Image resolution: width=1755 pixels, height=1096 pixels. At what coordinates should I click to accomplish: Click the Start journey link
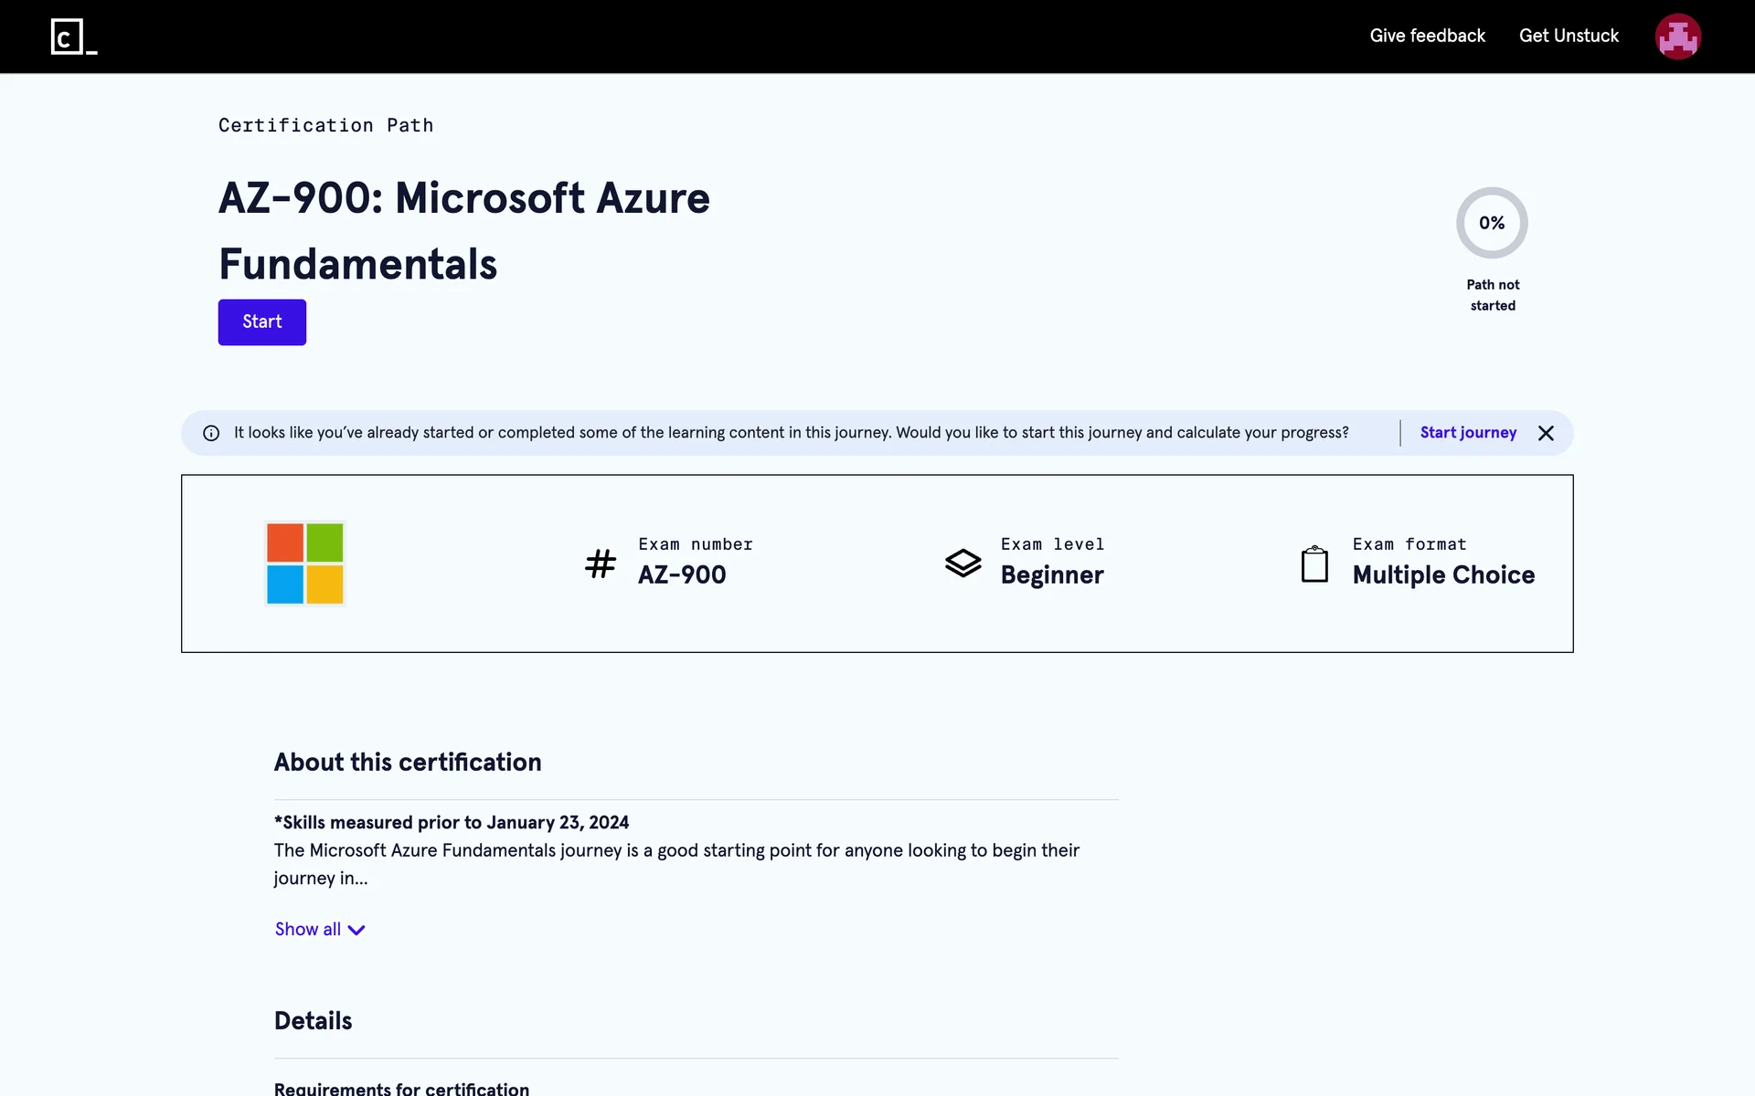point(1468,433)
